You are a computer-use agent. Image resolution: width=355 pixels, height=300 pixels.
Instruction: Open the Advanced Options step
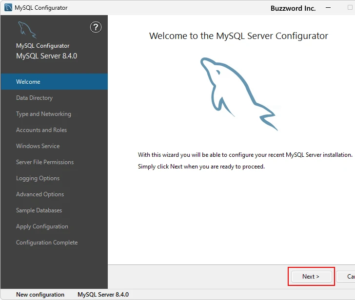pyautogui.click(x=54, y=194)
